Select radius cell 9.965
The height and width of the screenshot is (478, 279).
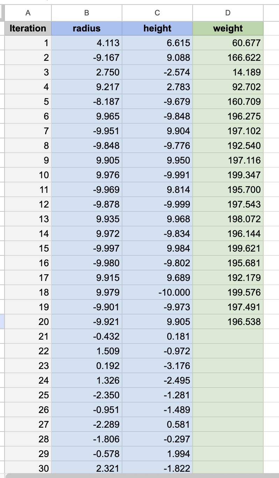(x=87, y=116)
